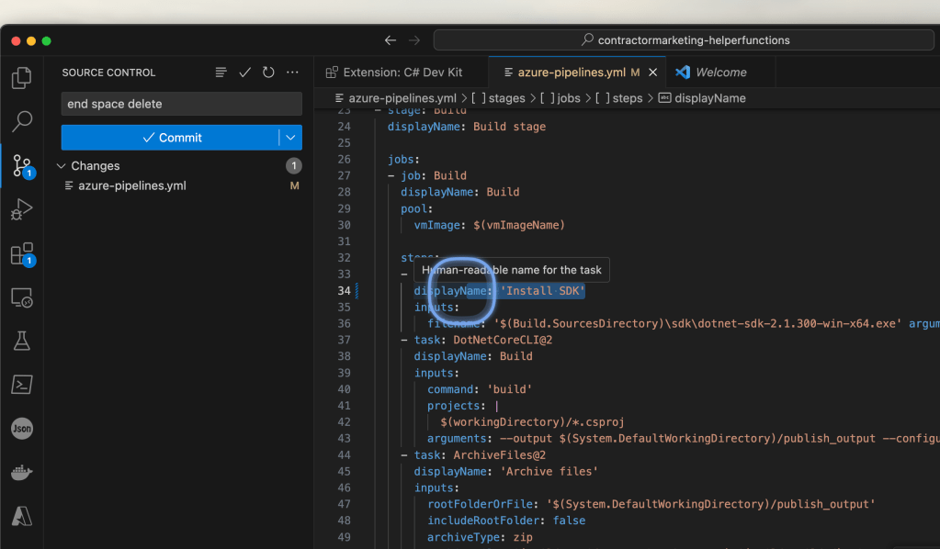Select azure-pipelines.yml in Changes list
The height and width of the screenshot is (549, 940).
coord(132,186)
